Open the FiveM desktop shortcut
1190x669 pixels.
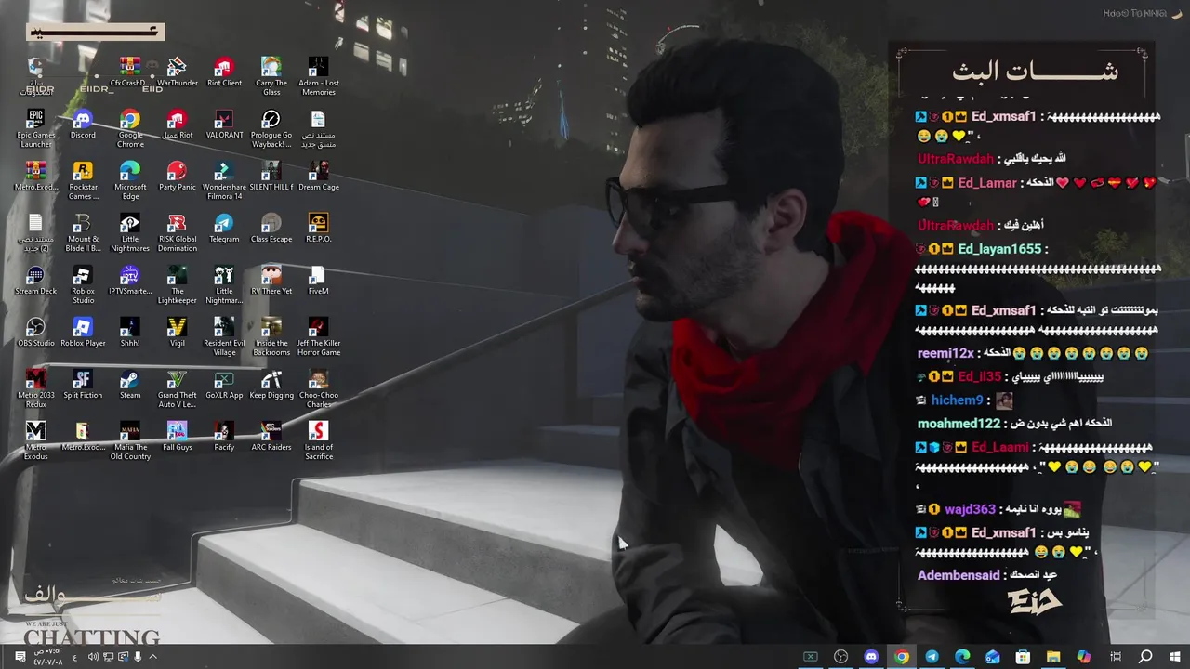[x=318, y=281]
